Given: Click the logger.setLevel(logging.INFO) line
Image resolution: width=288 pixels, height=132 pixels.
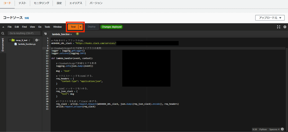Looking at the screenshot, I should point(68,53).
